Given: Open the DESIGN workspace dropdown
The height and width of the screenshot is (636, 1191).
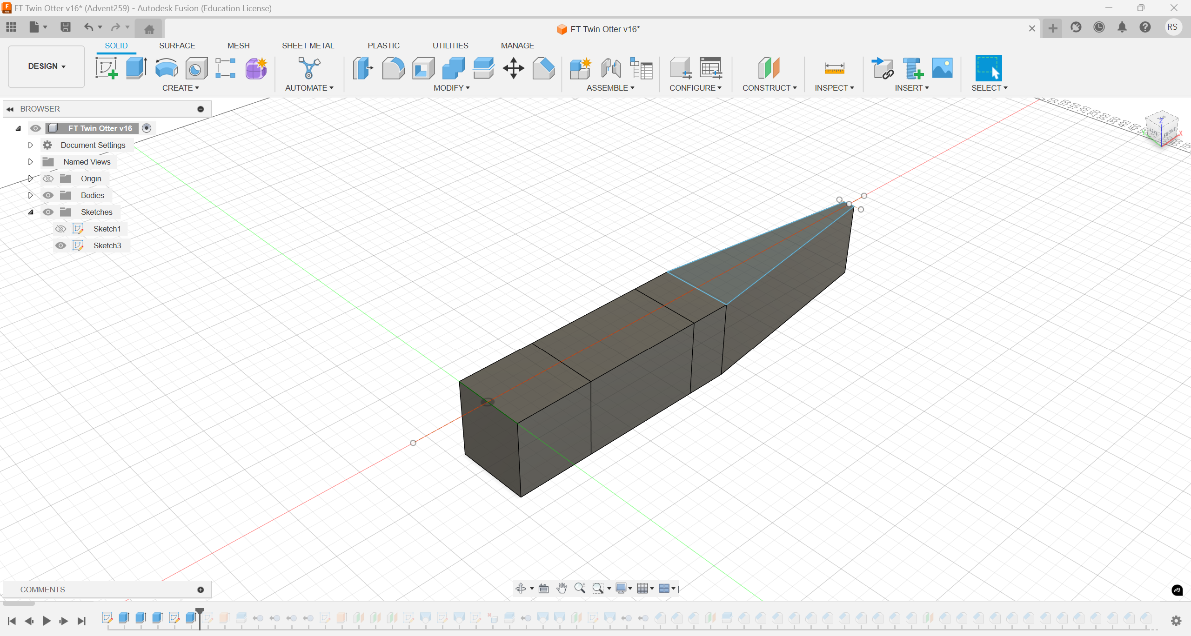Looking at the screenshot, I should tap(47, 66).
